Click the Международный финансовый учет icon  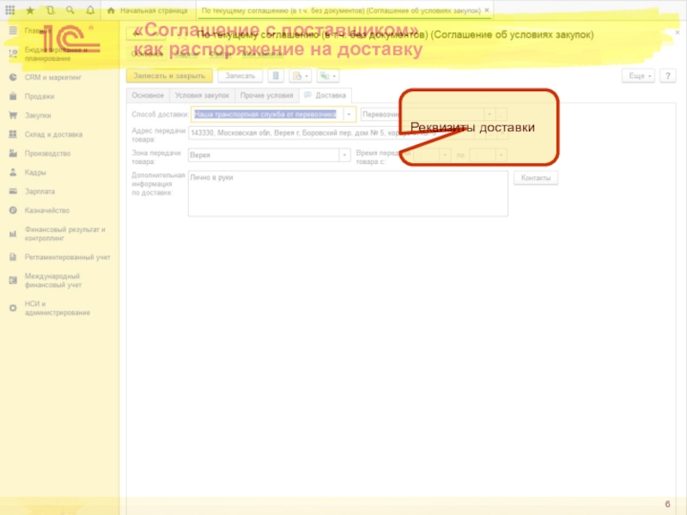(13, 281)
